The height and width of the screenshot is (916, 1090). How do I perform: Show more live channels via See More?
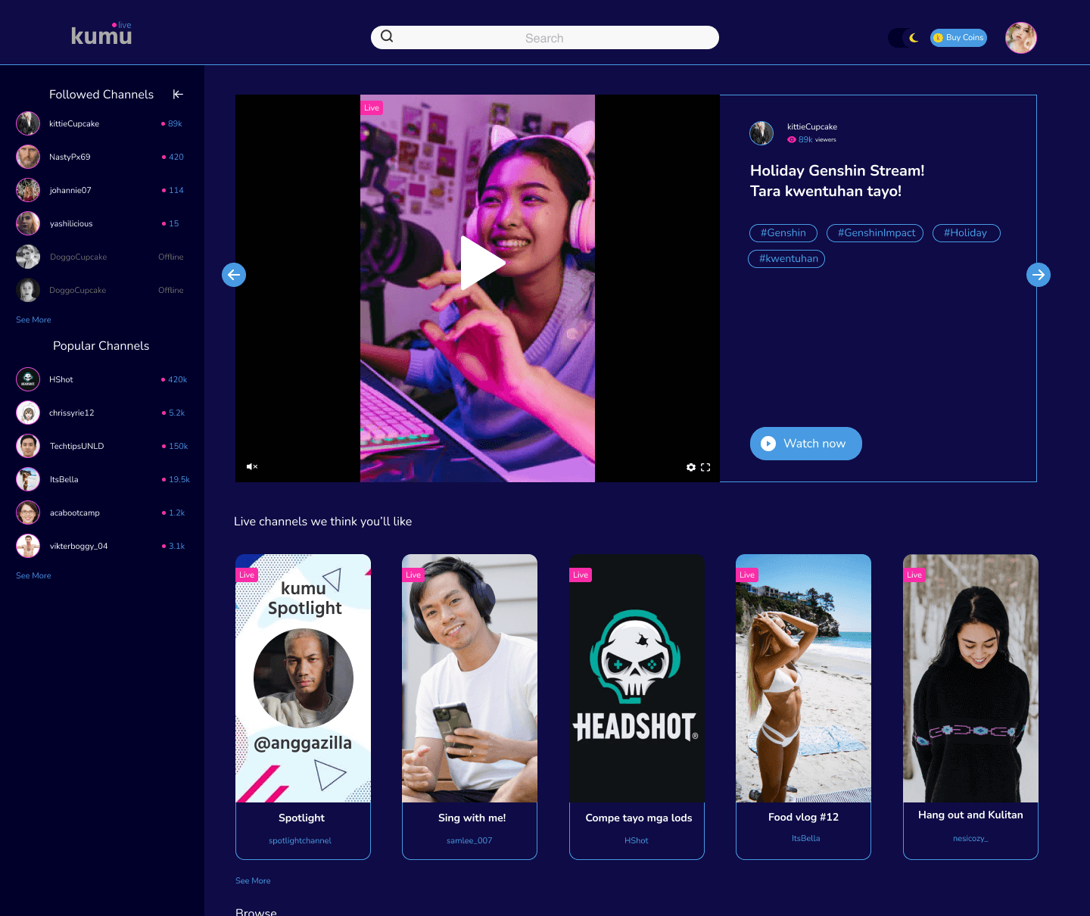coord(253,880)
